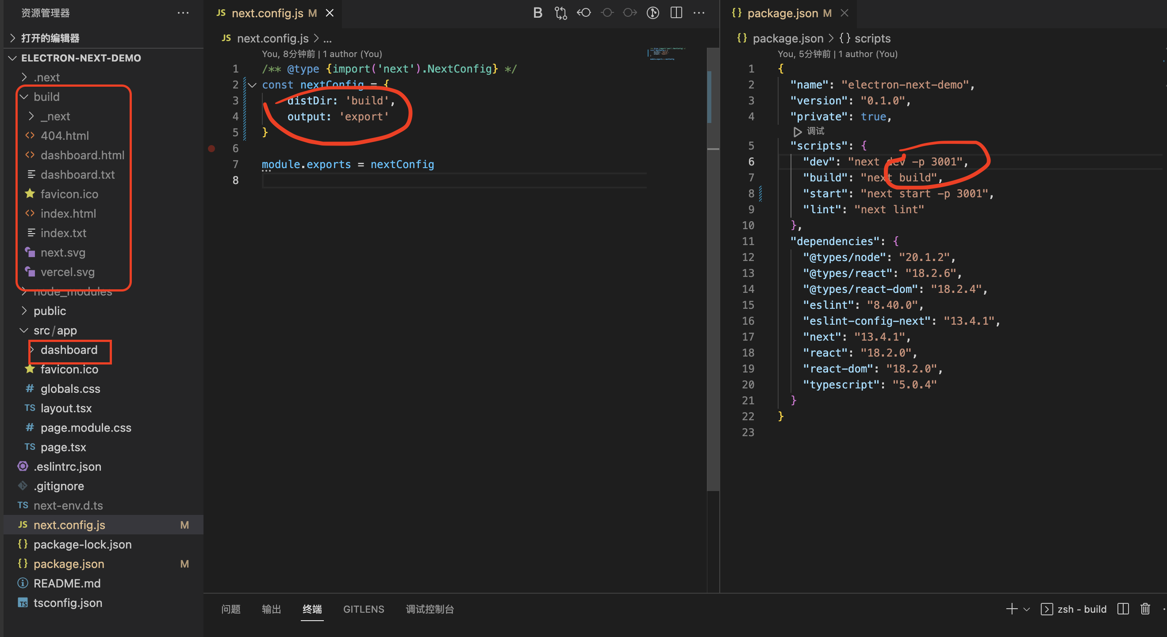Fold the nextConfig block on line 2
This screenshot has height=637, width=1167.
coord(252,85)
